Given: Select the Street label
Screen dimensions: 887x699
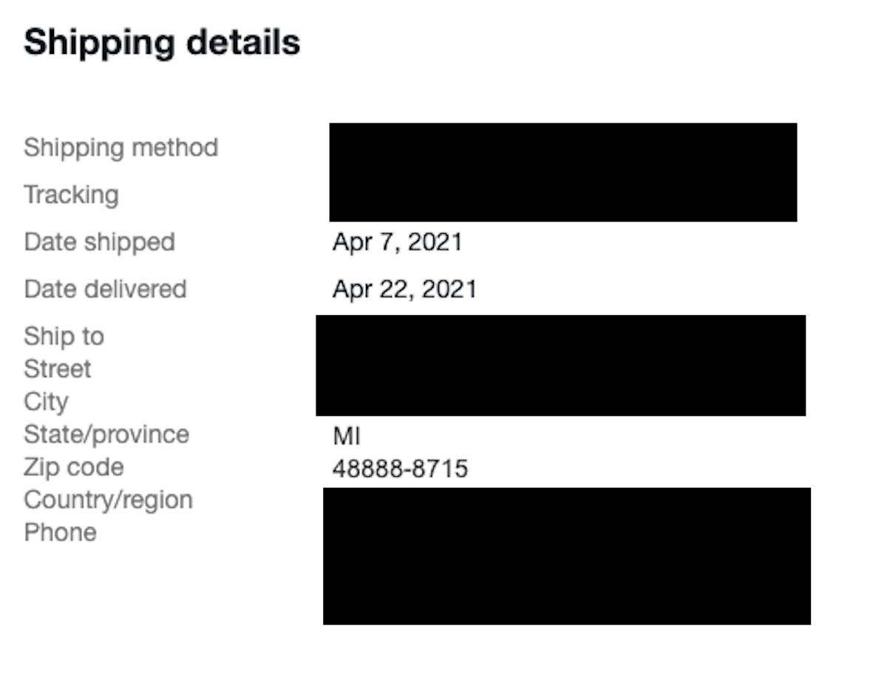Looking at the screenshot, I should click(x=58, y=369).
